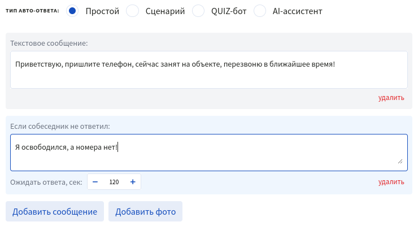Click the 'Если собеседник не ответил:' label
Viewport: 418px width, 226px height.
[x=60, y=125]
